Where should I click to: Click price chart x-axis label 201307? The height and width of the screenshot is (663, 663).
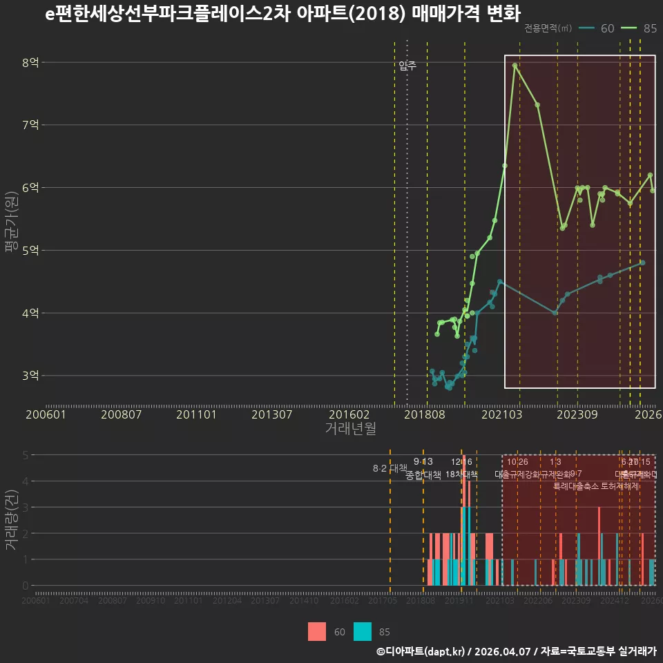point(272,414)
